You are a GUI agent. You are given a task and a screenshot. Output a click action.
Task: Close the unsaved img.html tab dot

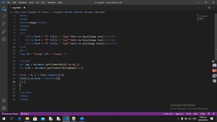tap(24, 7)
